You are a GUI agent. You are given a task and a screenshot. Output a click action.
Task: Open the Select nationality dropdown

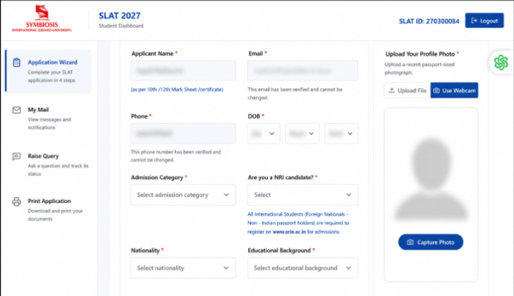tap(183, 268)
